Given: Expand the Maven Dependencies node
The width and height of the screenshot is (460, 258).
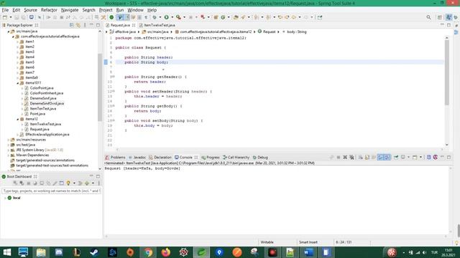Looking at the screenshot, I should (x=8, y=156).
